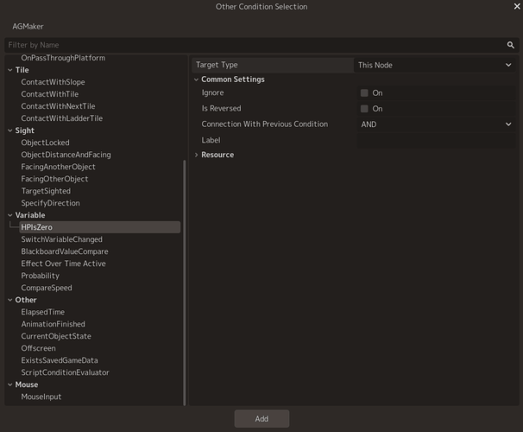
Task: Select TargetSighted condition
Action: [46, 191]
